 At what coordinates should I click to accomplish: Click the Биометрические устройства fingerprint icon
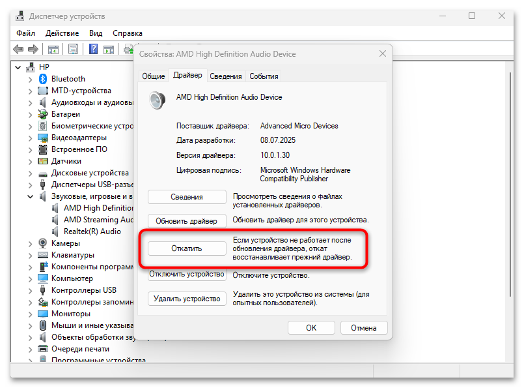42,126
